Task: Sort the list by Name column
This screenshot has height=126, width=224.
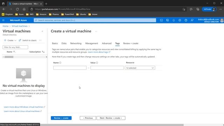Action: [x=11, y=52]
